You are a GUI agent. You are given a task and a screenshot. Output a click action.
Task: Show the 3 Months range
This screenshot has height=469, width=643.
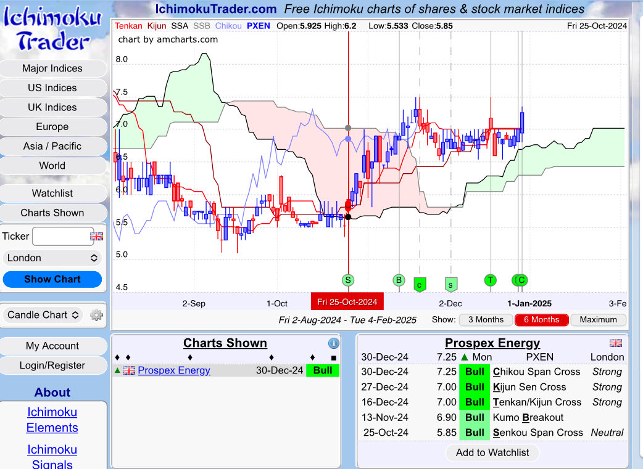486,319
